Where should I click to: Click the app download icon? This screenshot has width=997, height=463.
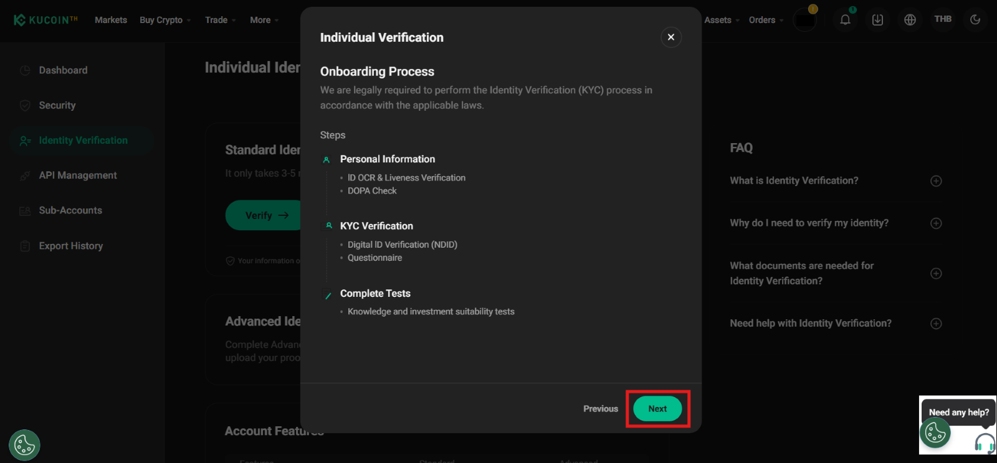877,20
